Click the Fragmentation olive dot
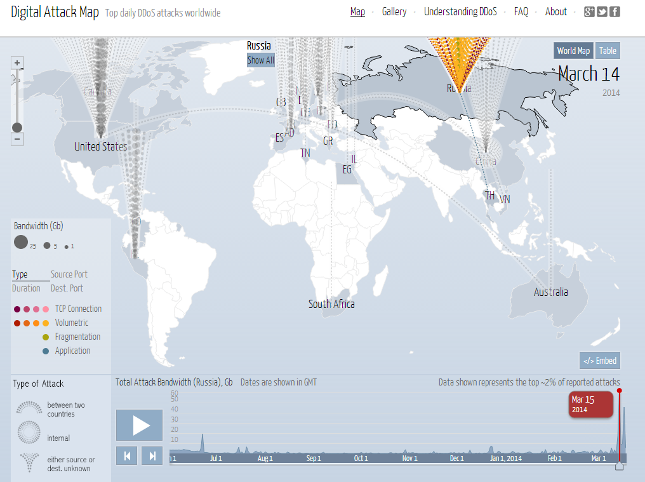This screenshot has height=482, width=645. [46, 337]
